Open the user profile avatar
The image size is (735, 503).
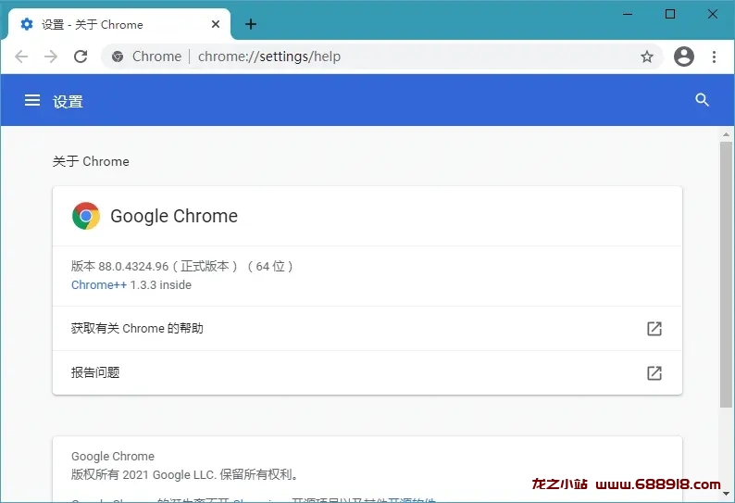tap(684, 57)
